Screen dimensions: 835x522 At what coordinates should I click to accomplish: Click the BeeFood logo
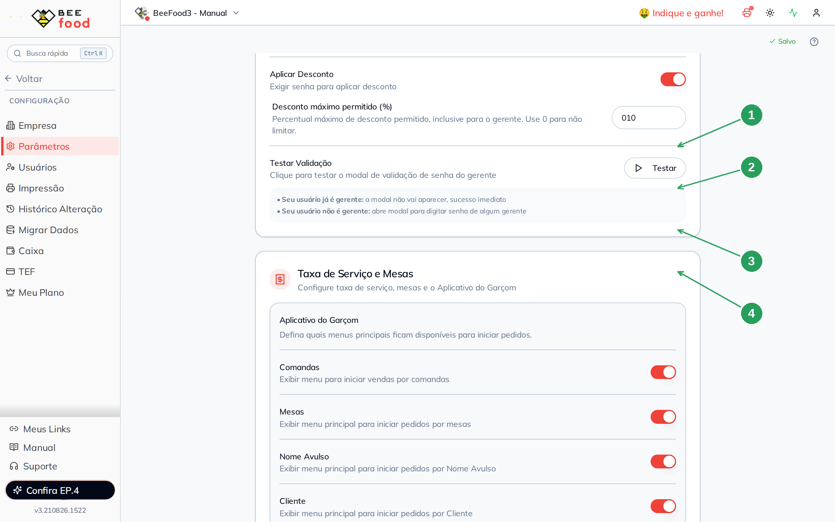[x=61, y=18]
